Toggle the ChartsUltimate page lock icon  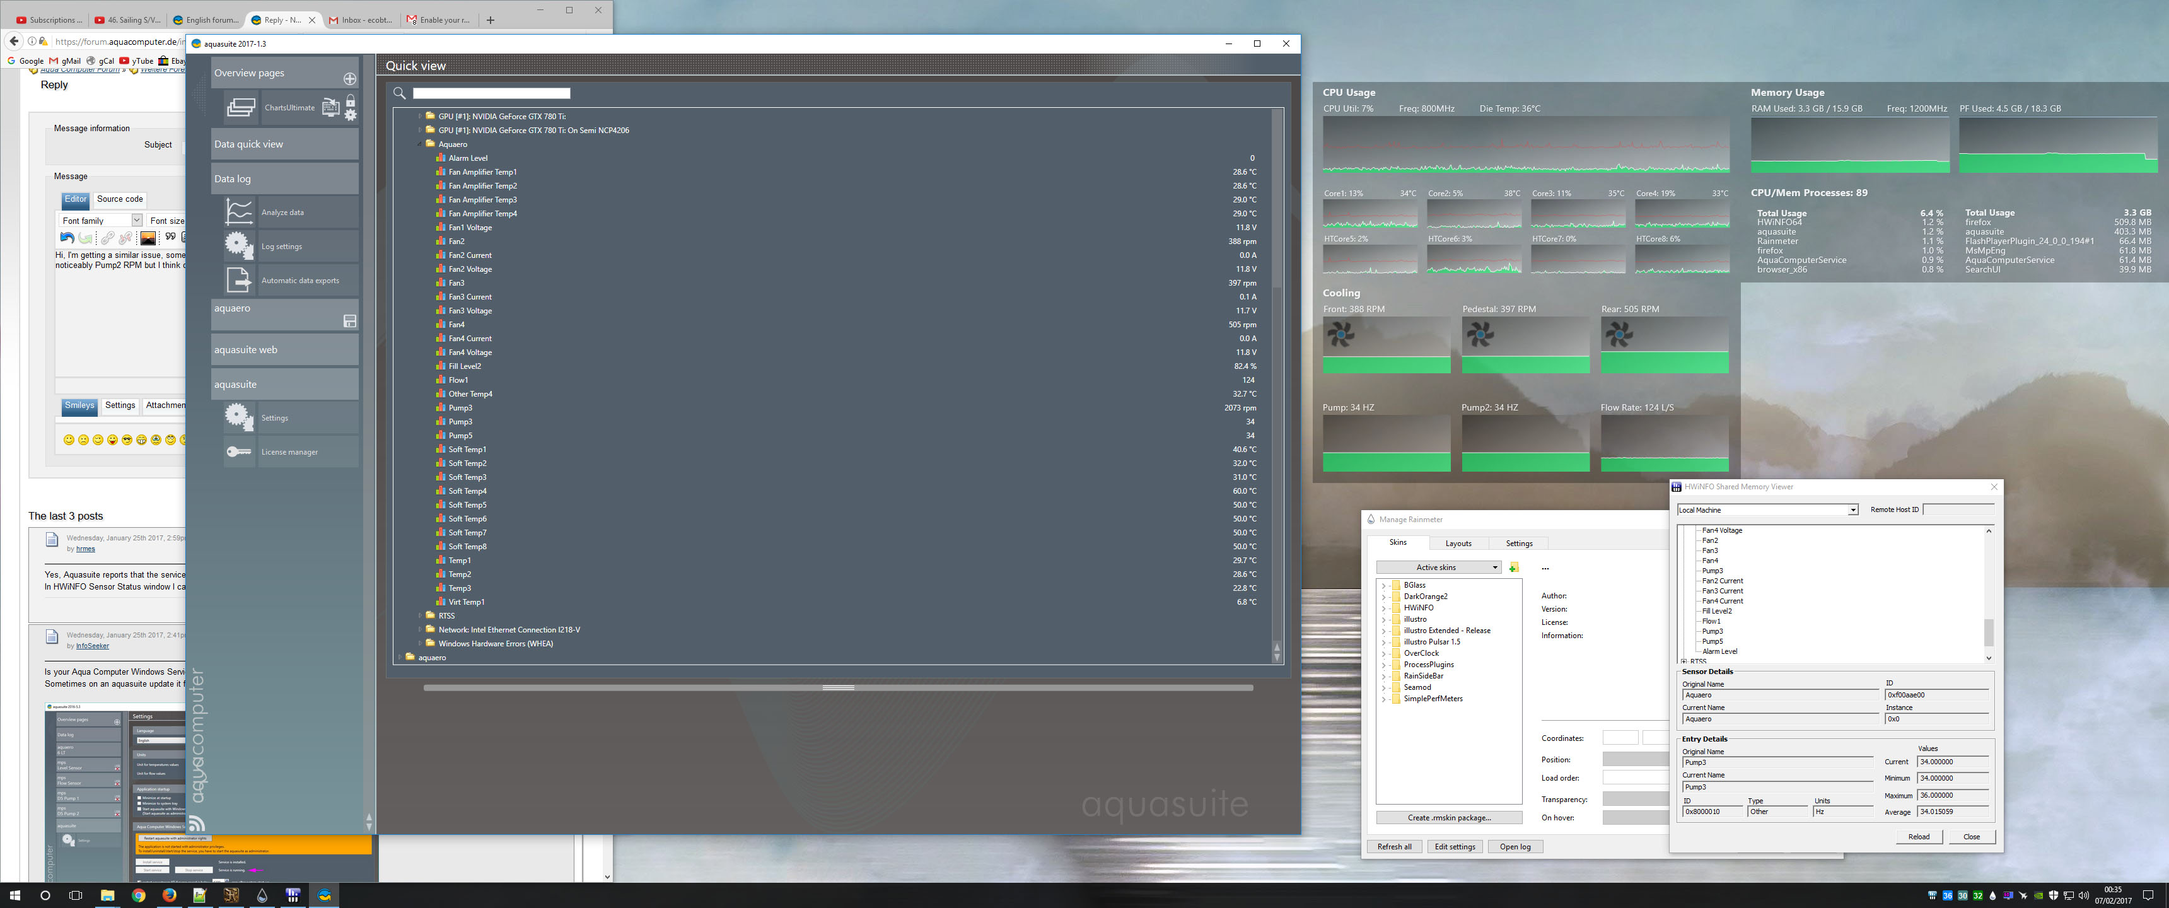coord(351,101)
